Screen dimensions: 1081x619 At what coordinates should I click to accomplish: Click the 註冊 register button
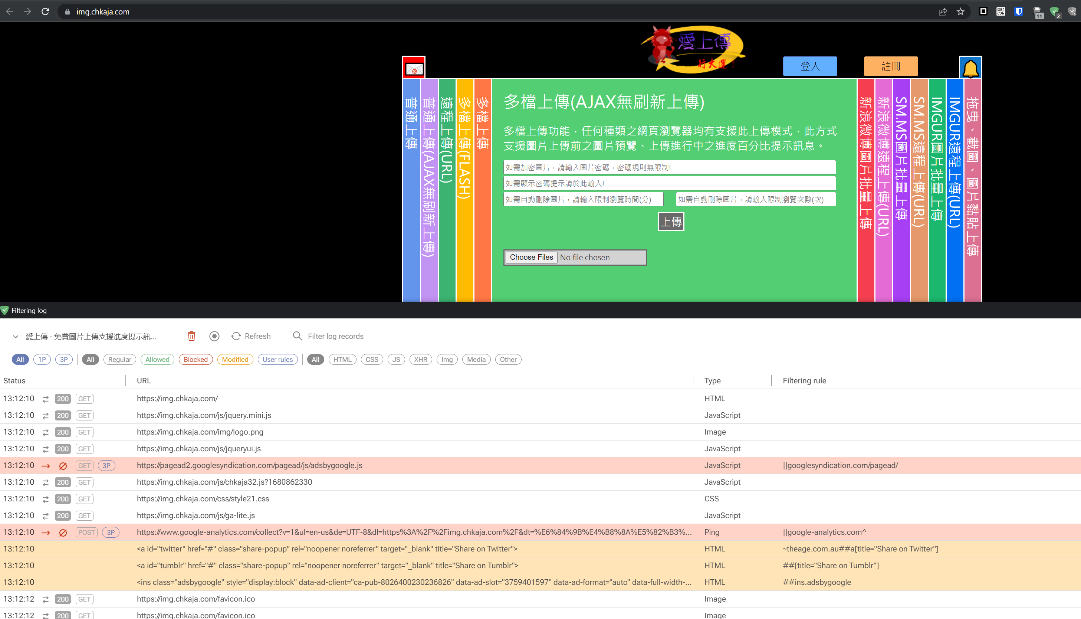891,66
